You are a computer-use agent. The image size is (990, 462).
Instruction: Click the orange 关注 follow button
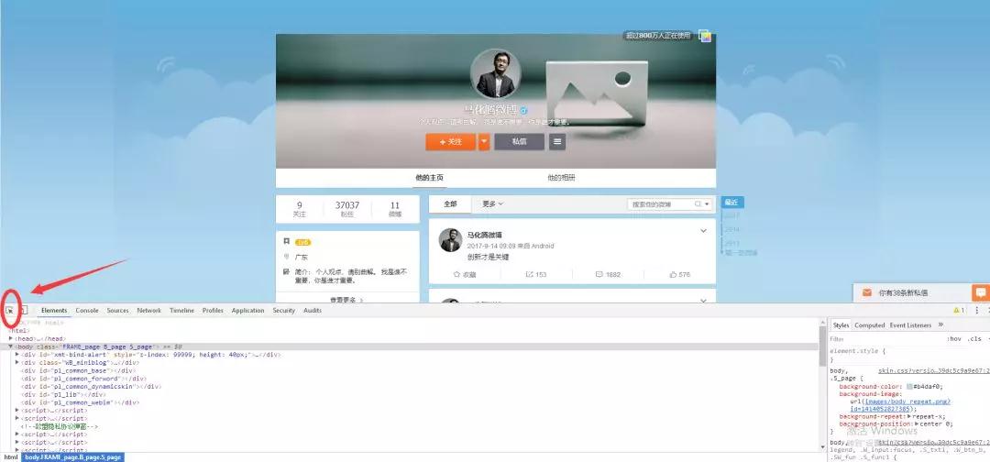451,142
